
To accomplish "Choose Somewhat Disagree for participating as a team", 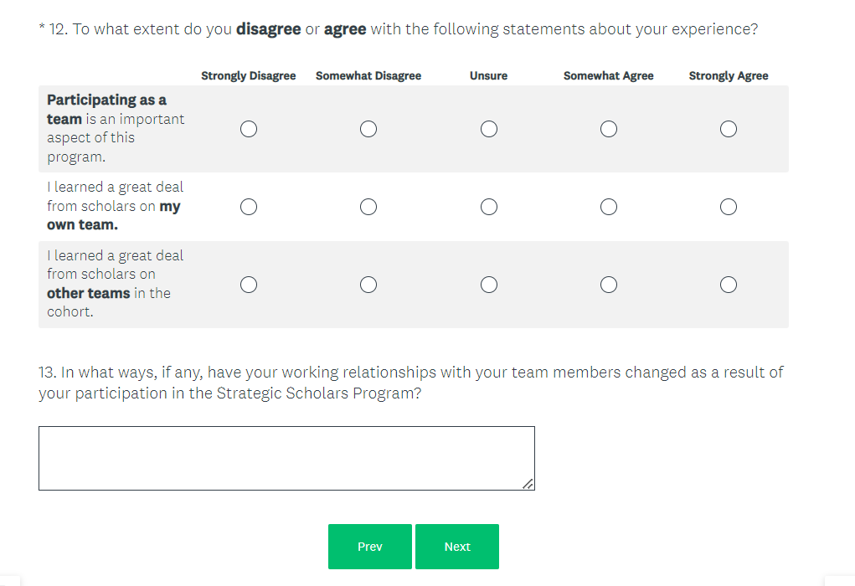I will [368, 129].
